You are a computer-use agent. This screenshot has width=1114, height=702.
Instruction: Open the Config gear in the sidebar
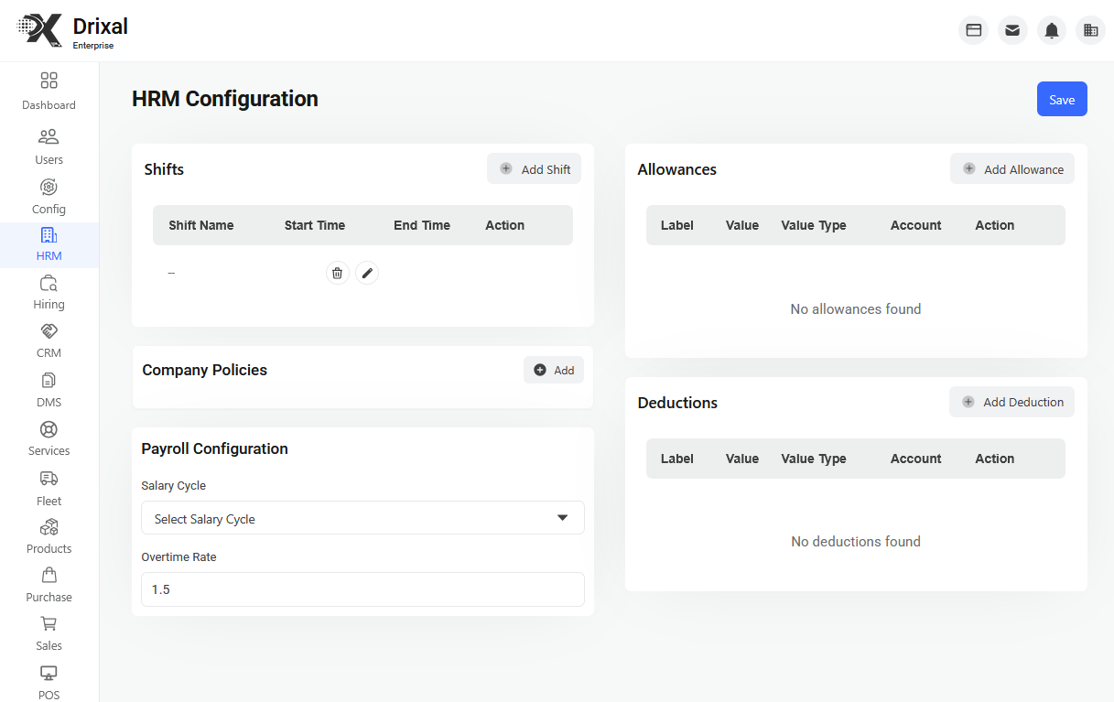pos(49,195)
